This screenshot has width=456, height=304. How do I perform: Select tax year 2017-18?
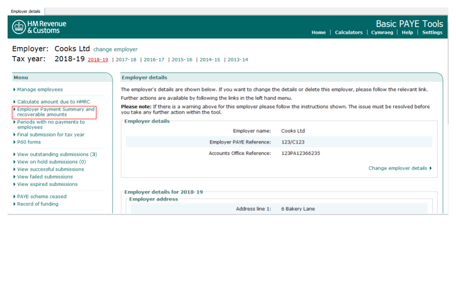pos(126,60)
